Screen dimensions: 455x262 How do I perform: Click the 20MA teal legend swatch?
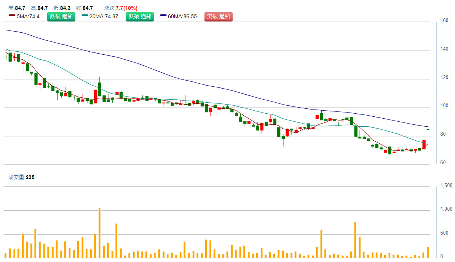coord(85,15)
